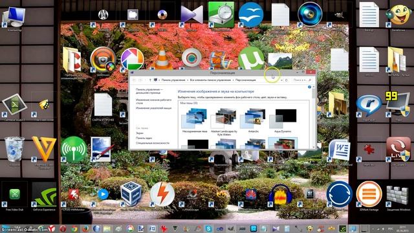Open Yandex browser in taskbar
This screenshot has width=414, height=233.
pyautogui.click(x=52, y=228)
